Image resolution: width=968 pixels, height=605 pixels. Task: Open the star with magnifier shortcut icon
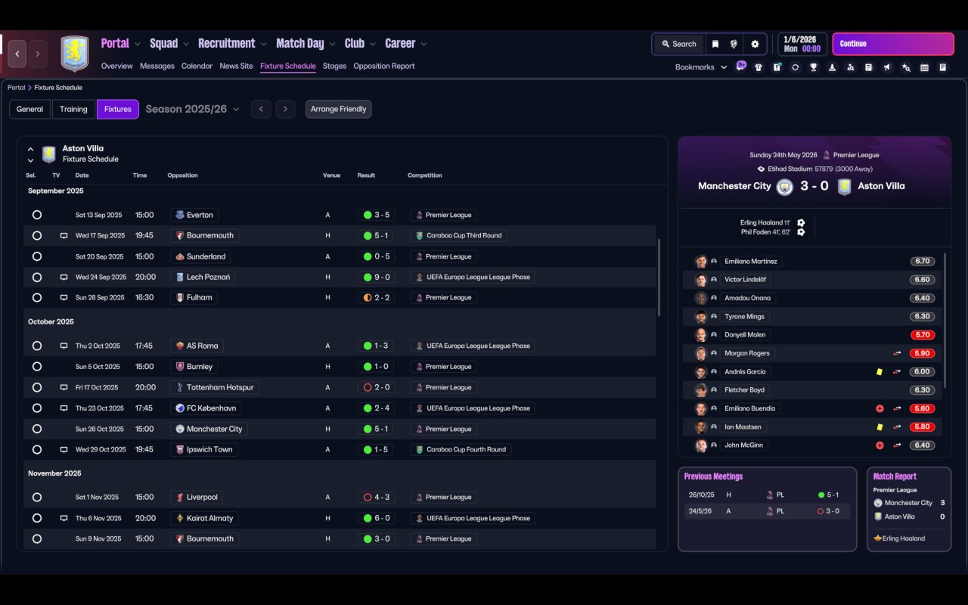pyautogui.click(x=906, y=67)
